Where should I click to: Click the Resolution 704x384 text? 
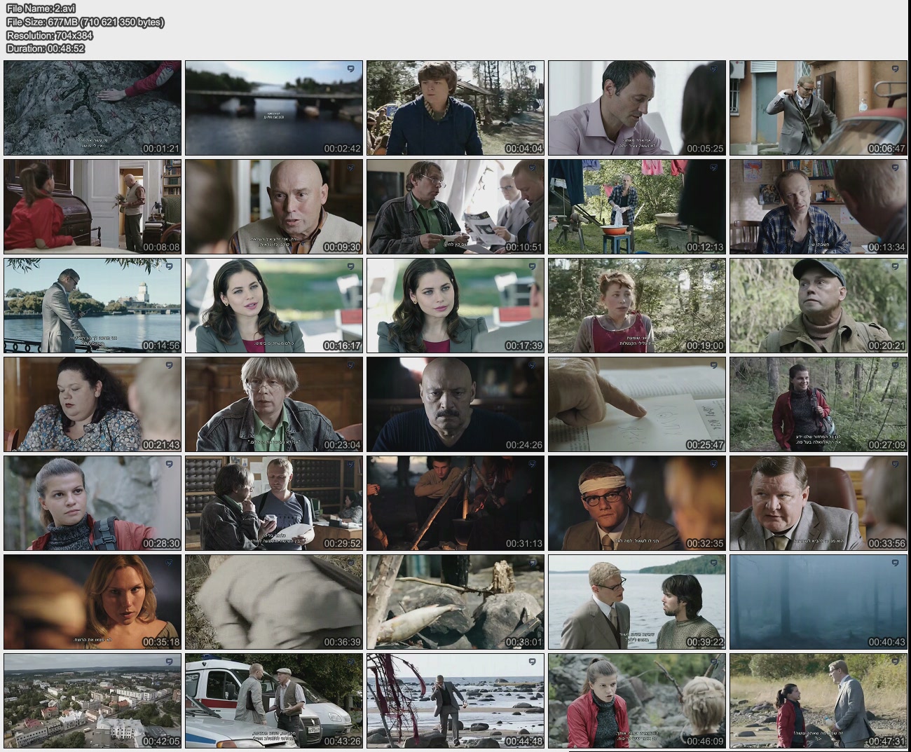(x=49, y=35)
